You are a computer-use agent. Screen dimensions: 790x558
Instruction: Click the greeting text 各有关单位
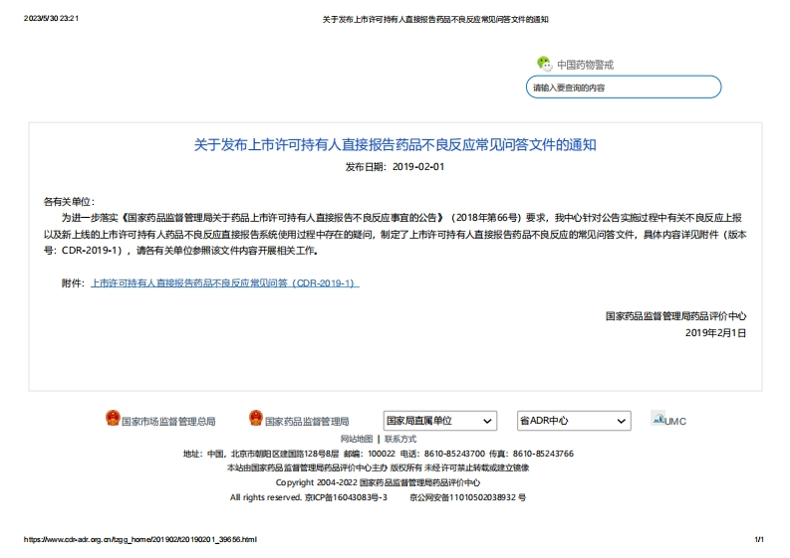coord(68,202)
